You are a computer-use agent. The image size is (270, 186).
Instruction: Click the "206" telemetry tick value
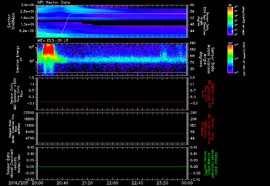click(x=193, y=119)
